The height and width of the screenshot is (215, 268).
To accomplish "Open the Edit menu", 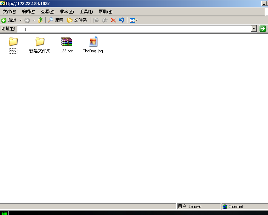I will coord(28,12).
